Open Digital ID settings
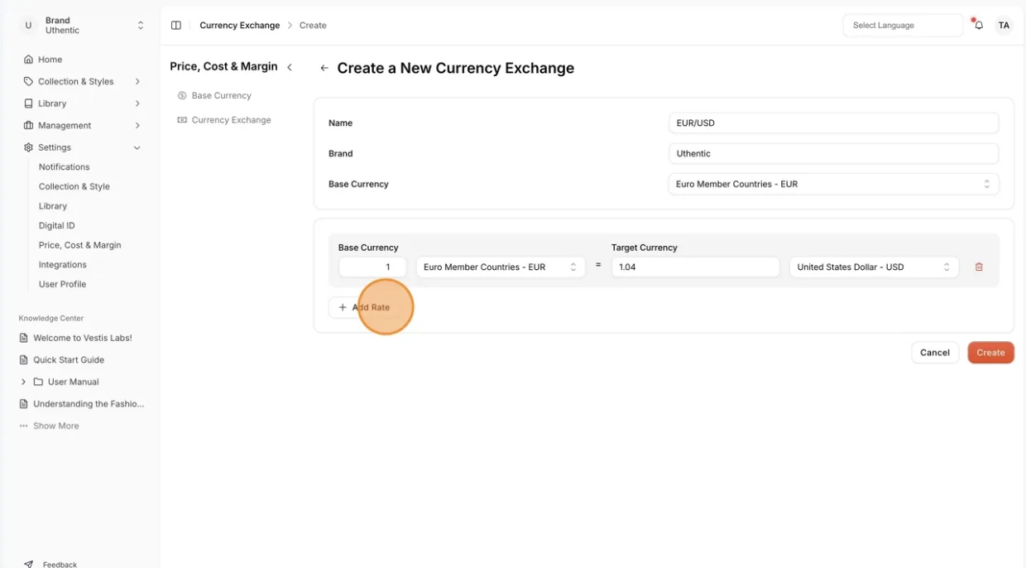The height and width of the screenshot is (568, 1026). [x=57, y=225]
